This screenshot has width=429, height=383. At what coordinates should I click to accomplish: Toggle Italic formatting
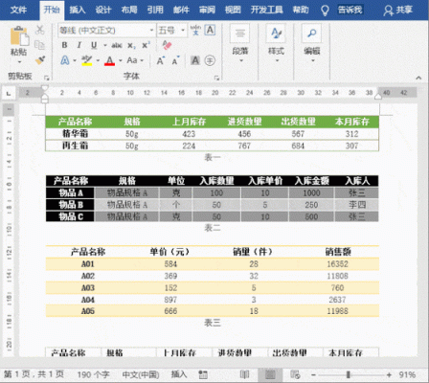79,45
